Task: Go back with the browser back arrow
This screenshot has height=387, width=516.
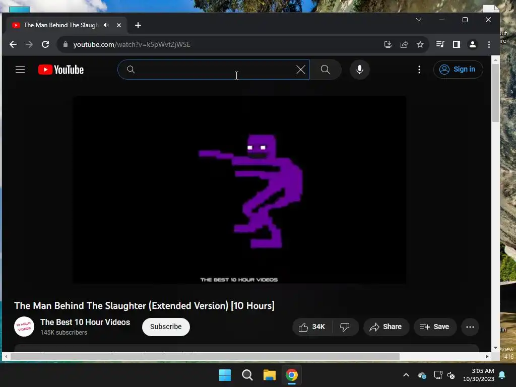Action: [x=13, y=44]
